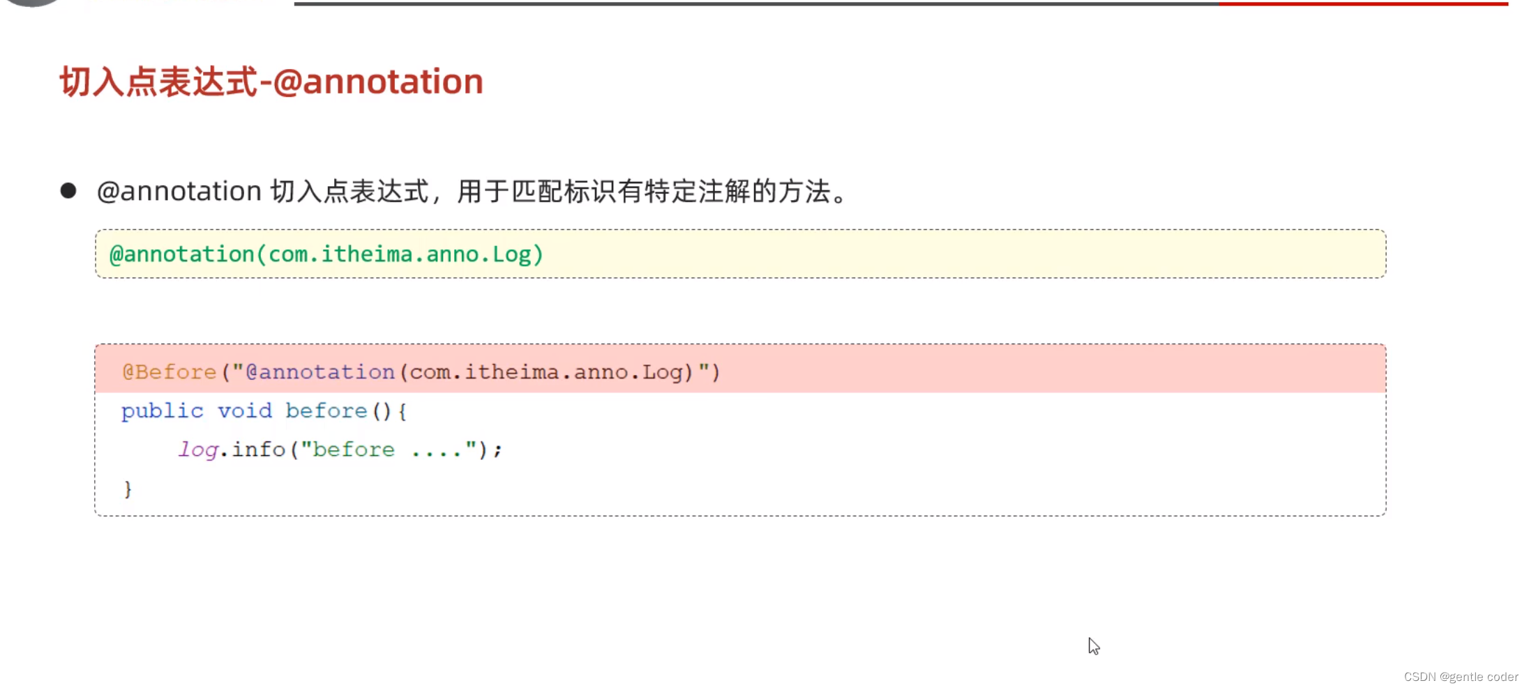Click the '@annotation' word starting the bullet sentence
1529x690 pixels.
(179, 191)
